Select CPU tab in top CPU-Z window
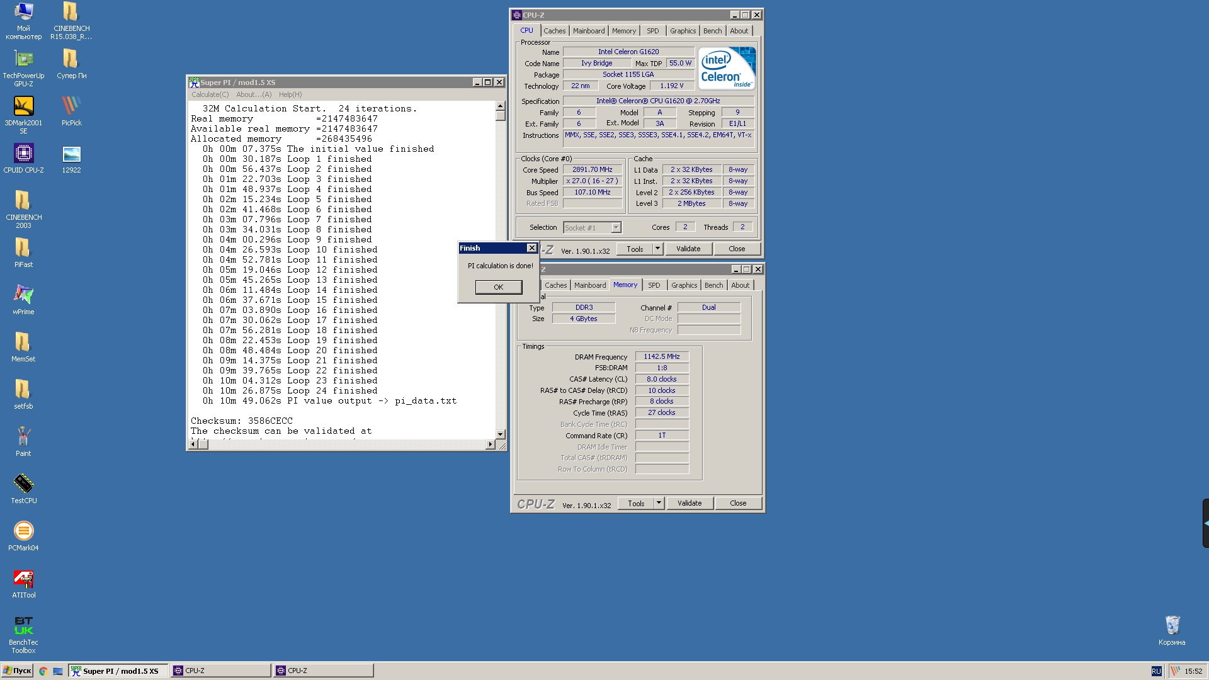 [526, 30]
